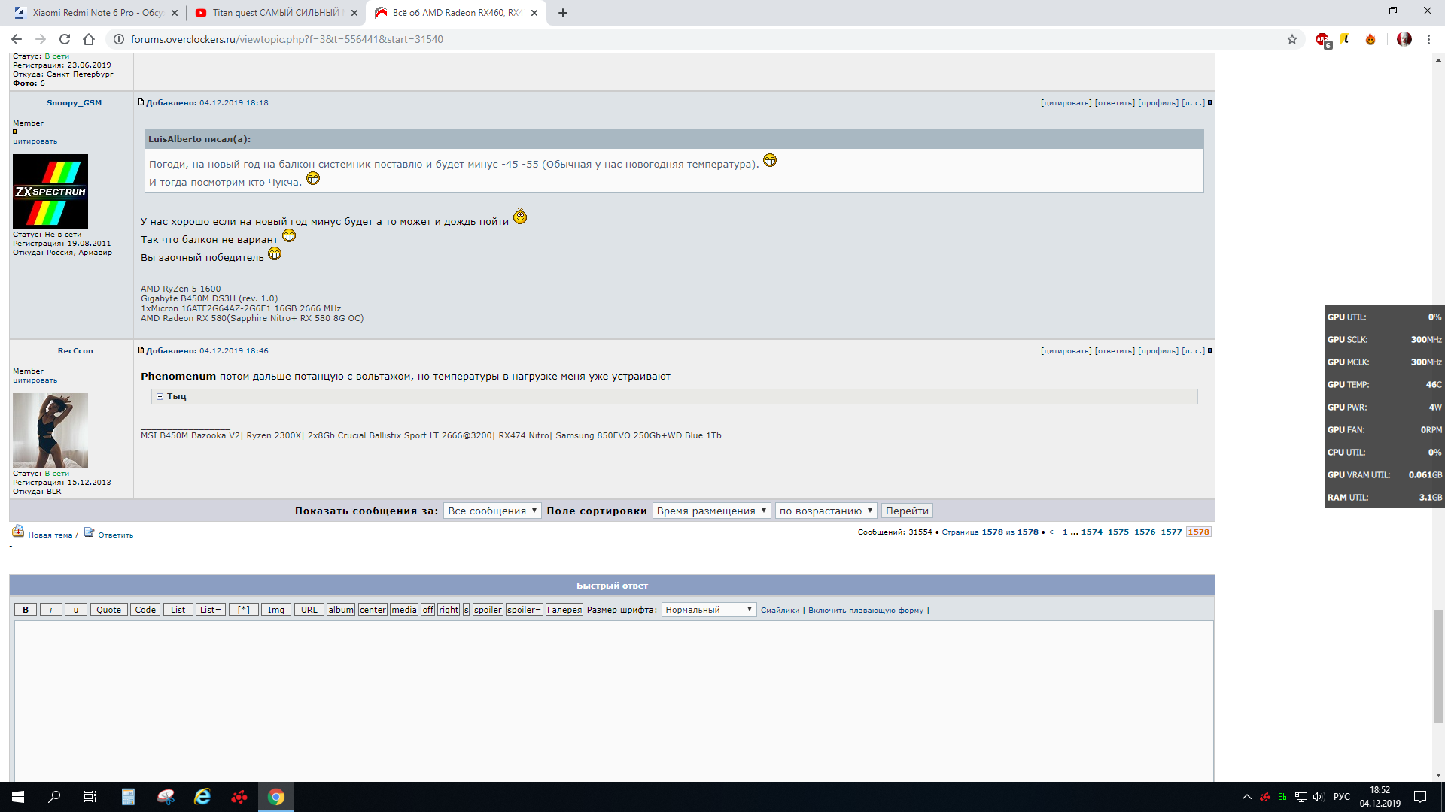Bookmark this page with star icon
1445x812 pixels.
(x=1292, y=39)
